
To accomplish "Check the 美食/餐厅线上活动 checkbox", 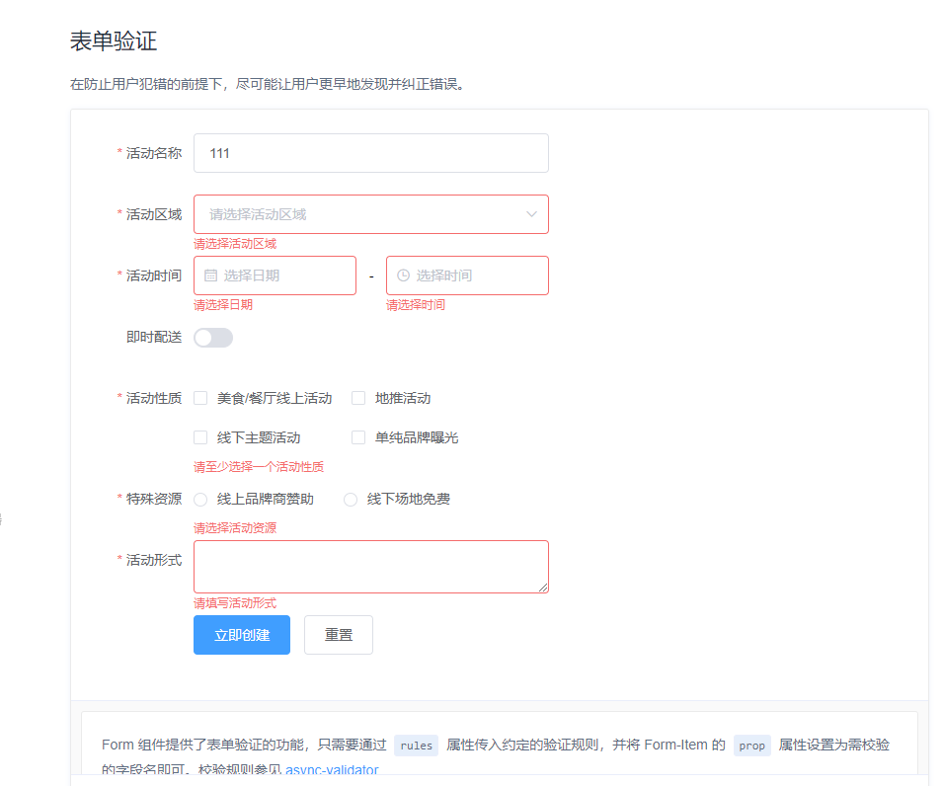I will click(200, 397).
